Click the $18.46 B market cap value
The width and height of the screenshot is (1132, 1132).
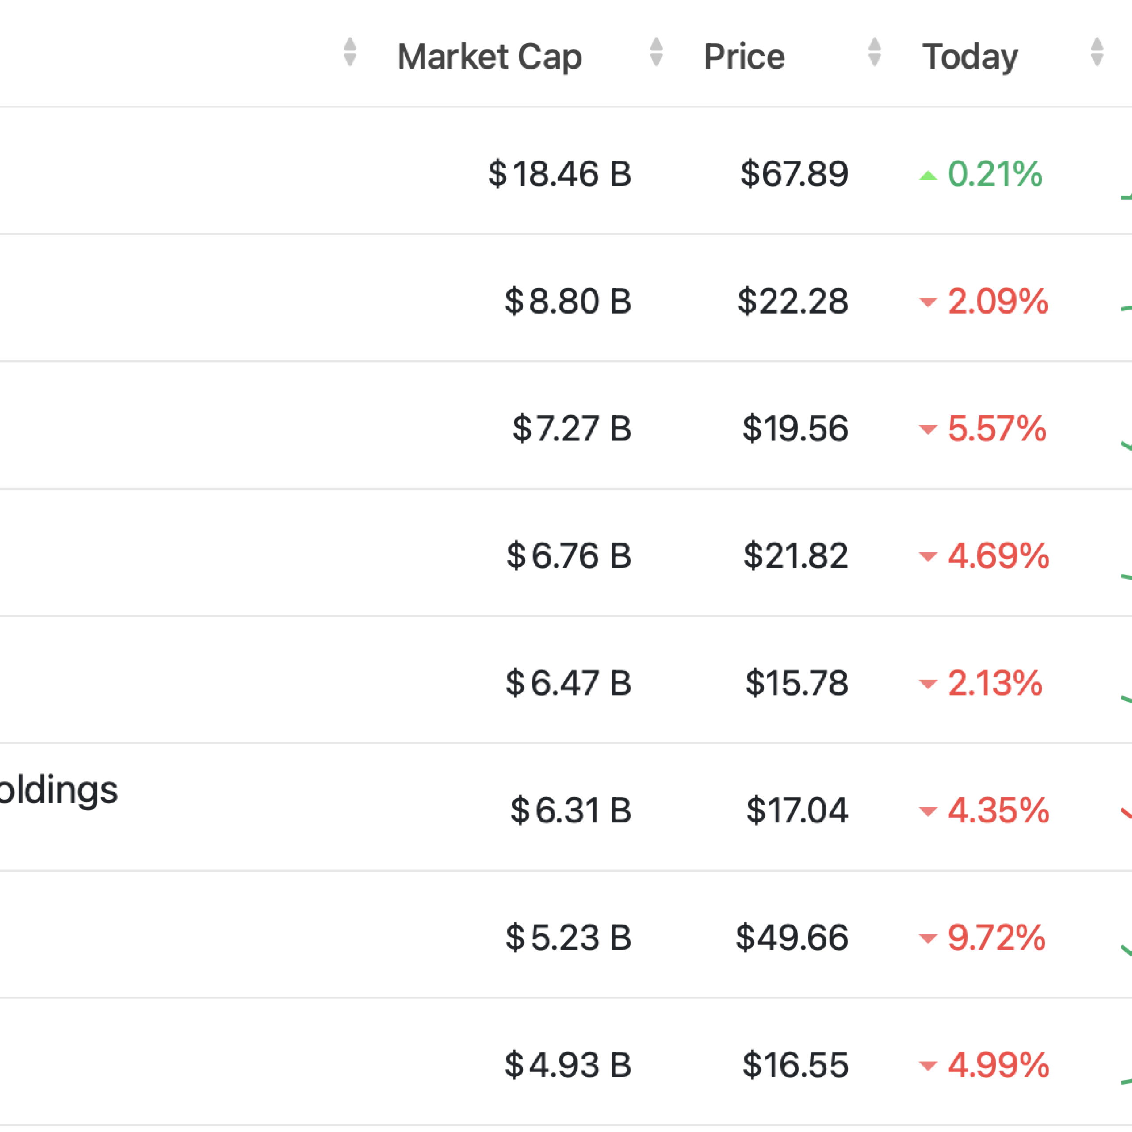[x=559, y=174]
